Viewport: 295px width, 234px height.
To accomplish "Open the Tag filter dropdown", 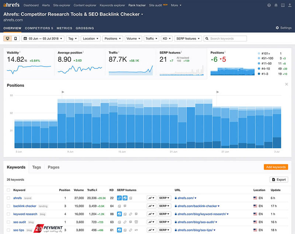I will 72,38.
